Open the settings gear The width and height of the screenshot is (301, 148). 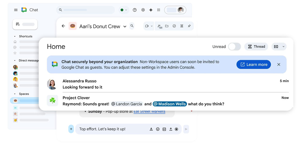(x=143, y=10)
